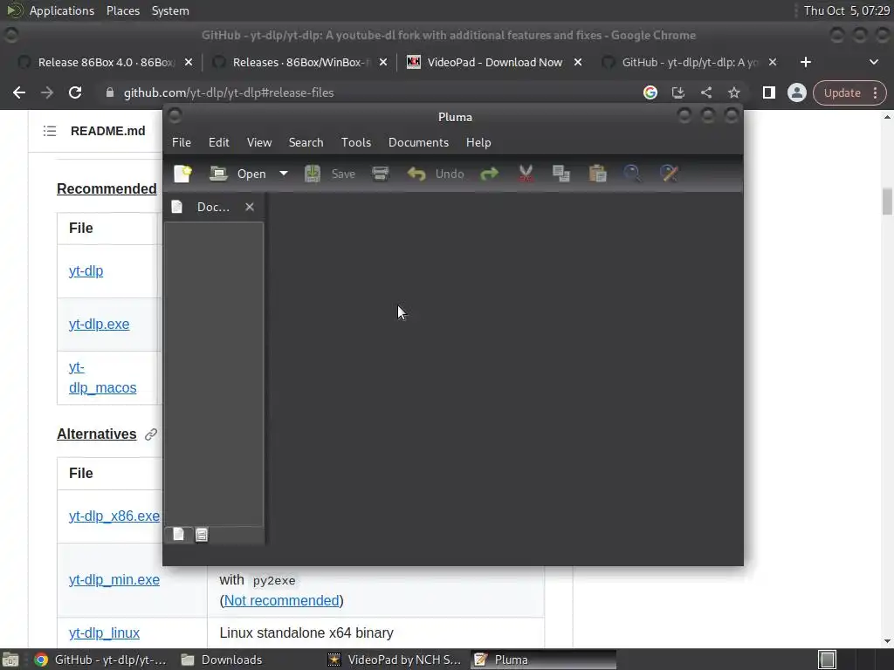This screenshot has width=894, height=670.
Task: Open the yt-dlp_linux link
Action: pos(105,633)
